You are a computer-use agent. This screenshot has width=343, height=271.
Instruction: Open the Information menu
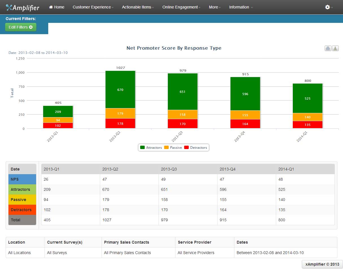tap(241, 7)
